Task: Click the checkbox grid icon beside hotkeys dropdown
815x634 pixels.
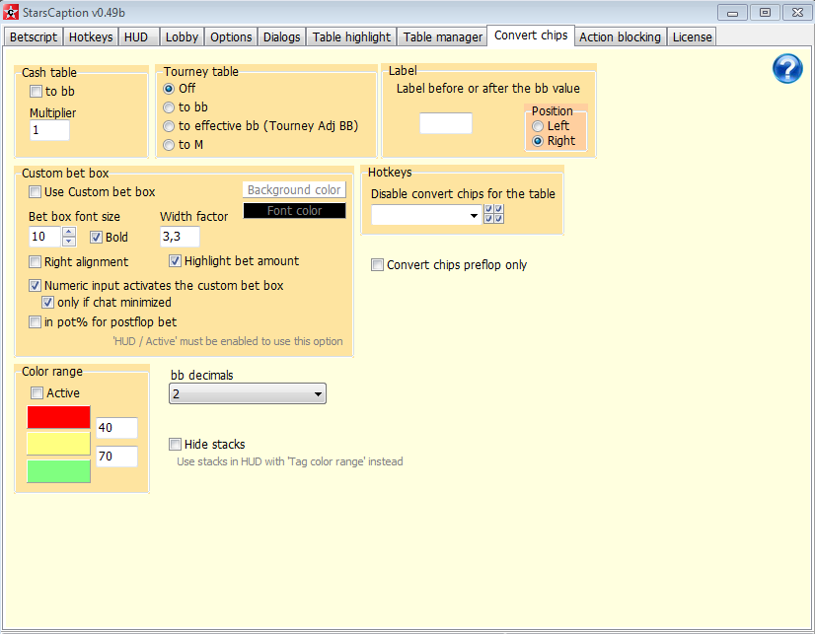Action: (495, 214)
